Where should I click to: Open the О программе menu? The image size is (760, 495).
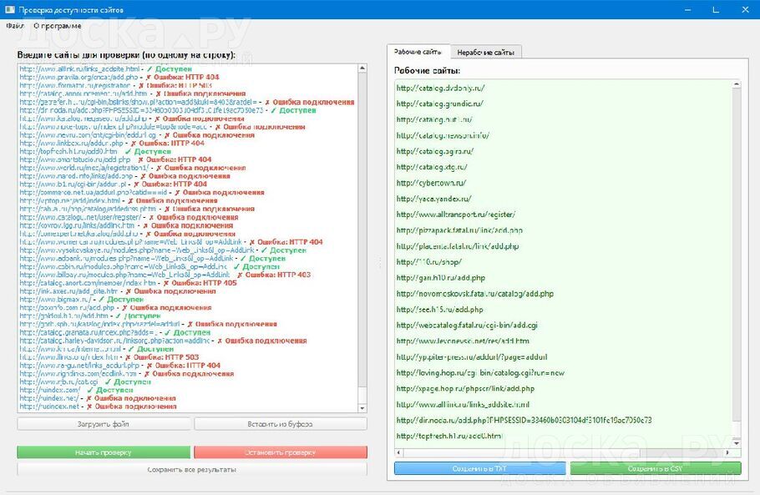57,26
